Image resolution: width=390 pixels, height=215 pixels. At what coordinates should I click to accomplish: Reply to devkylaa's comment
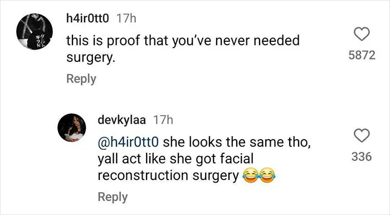pyautogui.click(x=113, y=197)
